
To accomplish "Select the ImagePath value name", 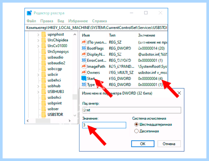I will coord(96,66).
